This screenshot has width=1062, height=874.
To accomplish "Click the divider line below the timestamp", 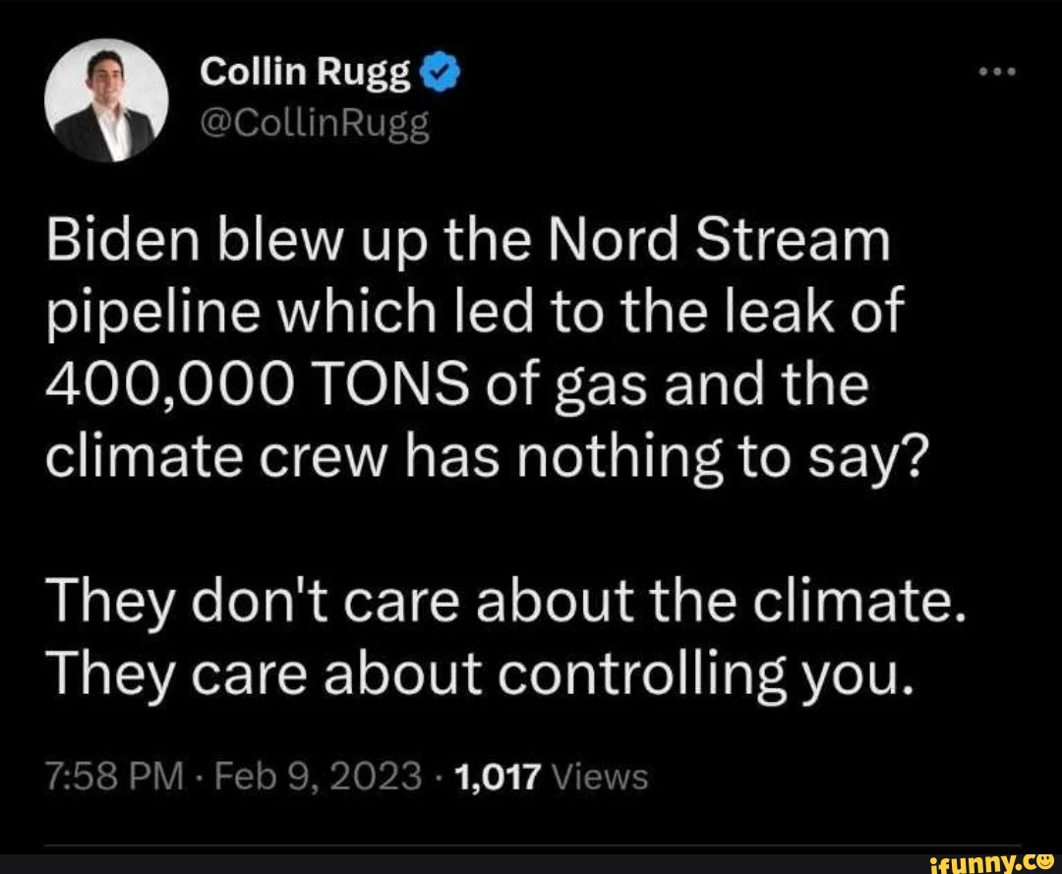I will coord(532,845).
